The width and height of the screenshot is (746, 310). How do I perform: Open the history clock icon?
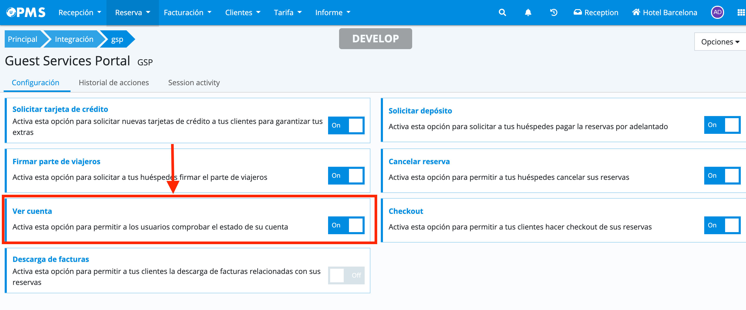[553, 13]
